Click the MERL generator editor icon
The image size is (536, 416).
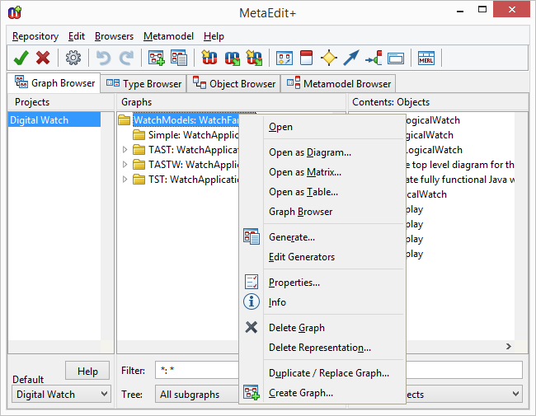tap(426, 58)
